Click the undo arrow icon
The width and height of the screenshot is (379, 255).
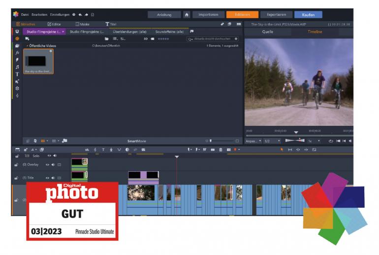(80, 14)
